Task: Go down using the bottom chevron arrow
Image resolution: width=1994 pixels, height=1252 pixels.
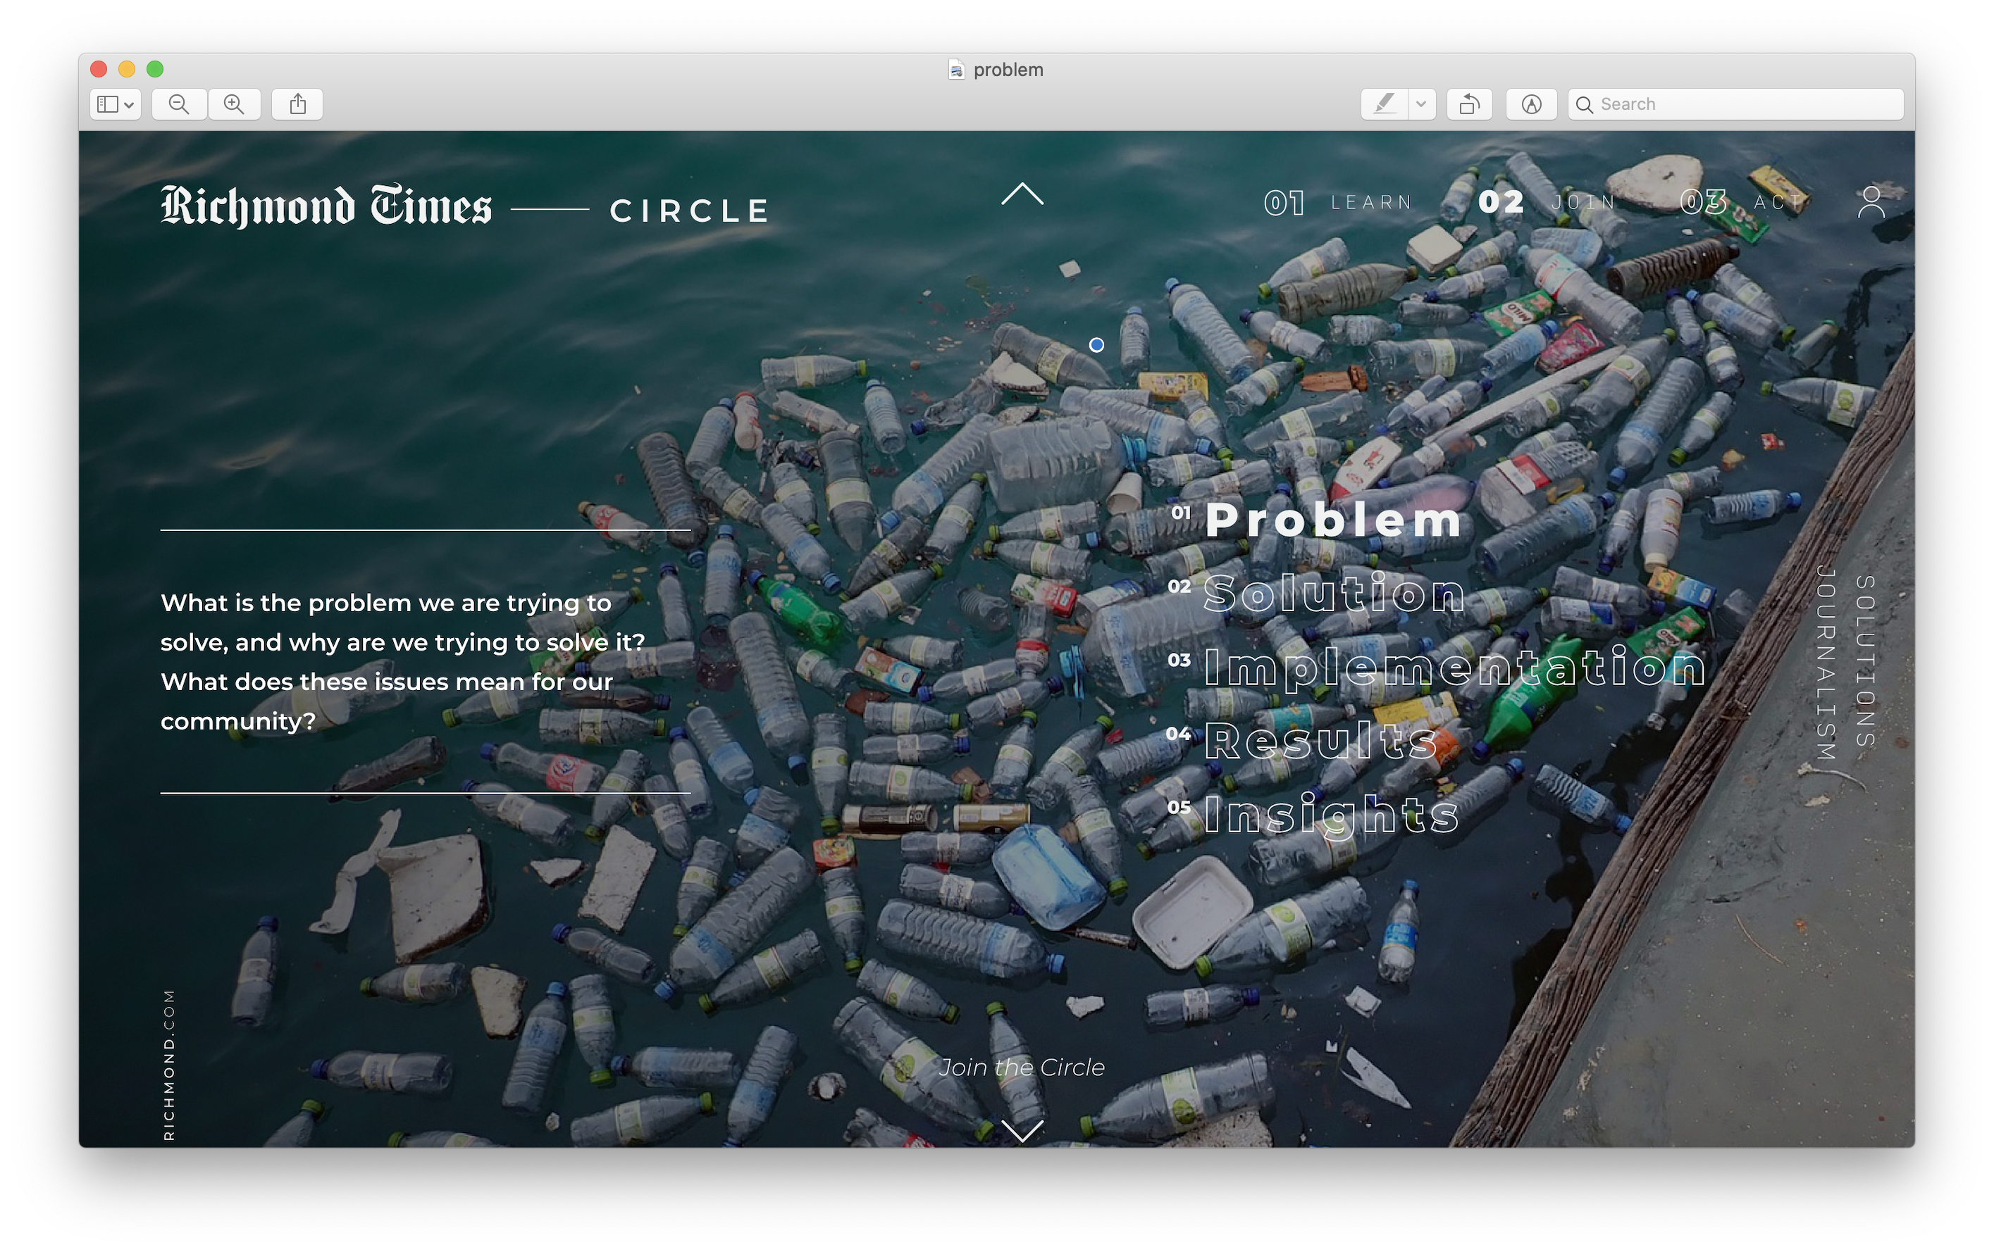Action: click(1022, 1129)
